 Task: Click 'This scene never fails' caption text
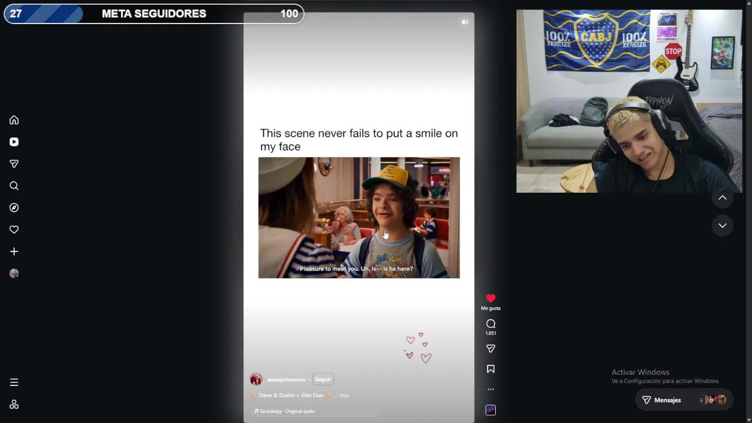pyautogui.click(x=359, y=140)
